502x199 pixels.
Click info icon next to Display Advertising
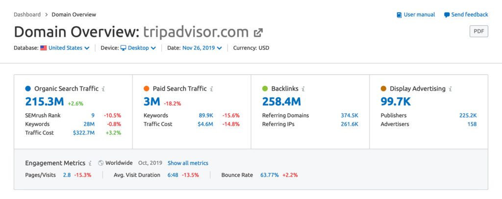pyautogui.click(x=450, y=89)
